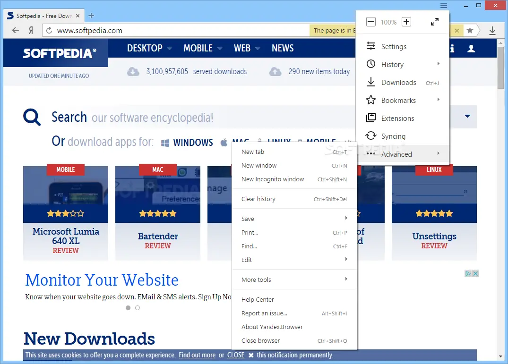Close the Softpedia tab
The width and height of the screenshot is (508, 364).
pos(78,16)
